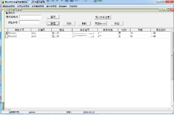
Task: Click the 性别 column header
Action: click(x=124, y=30)
